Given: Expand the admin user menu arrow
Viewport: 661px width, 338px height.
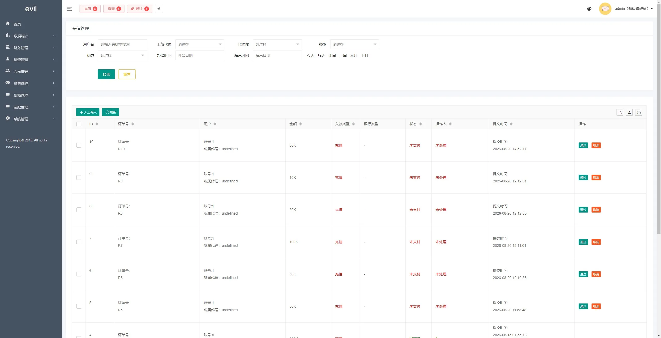Looking at the screenshot, I should click(x=652, y=9).
